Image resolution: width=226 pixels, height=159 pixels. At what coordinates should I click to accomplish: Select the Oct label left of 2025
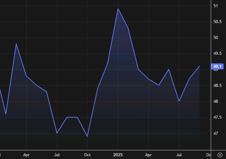[87, 155]
